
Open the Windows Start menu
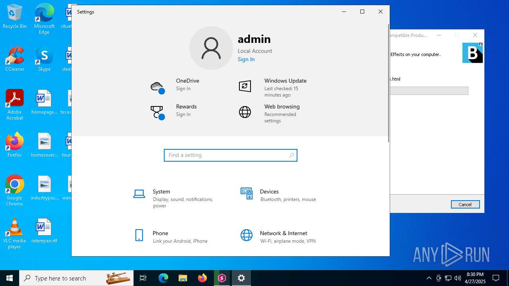click(x=10, y=278)
